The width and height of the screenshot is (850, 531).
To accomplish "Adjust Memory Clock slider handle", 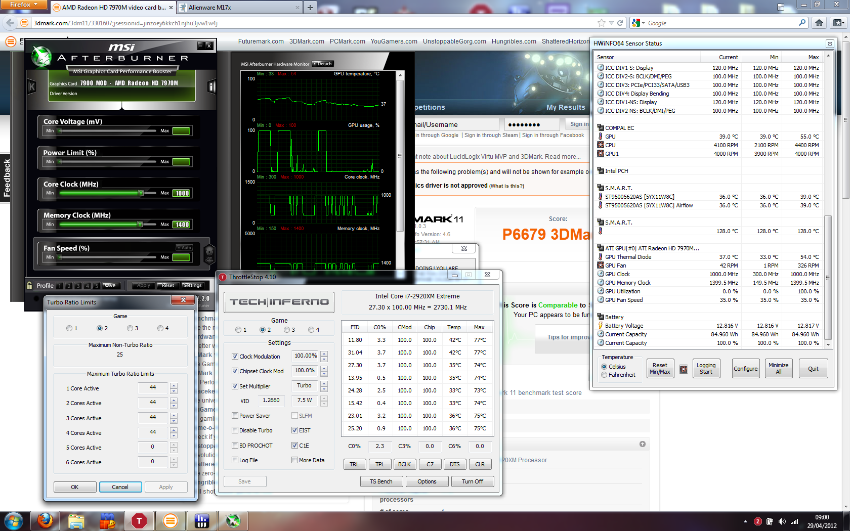I will [x=140, y=224].
